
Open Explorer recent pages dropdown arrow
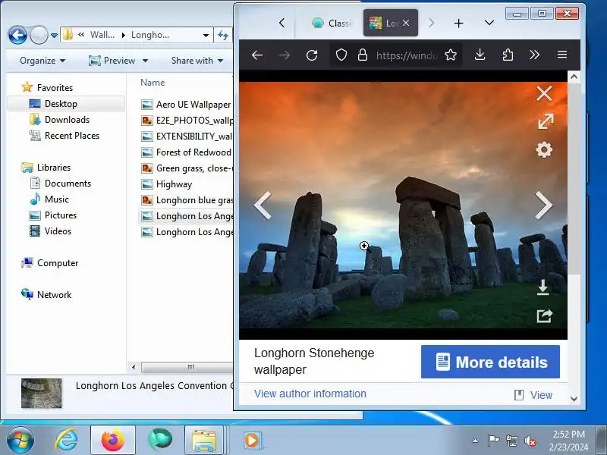[54, 36]
